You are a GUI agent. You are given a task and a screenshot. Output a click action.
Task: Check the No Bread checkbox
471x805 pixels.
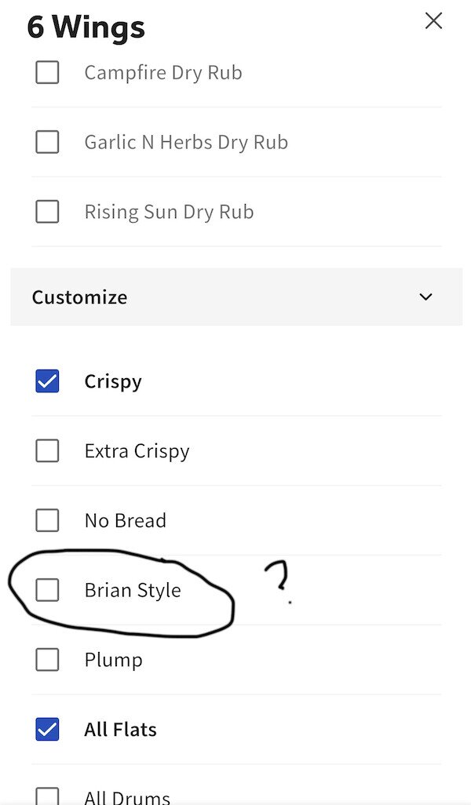(47, 520)
